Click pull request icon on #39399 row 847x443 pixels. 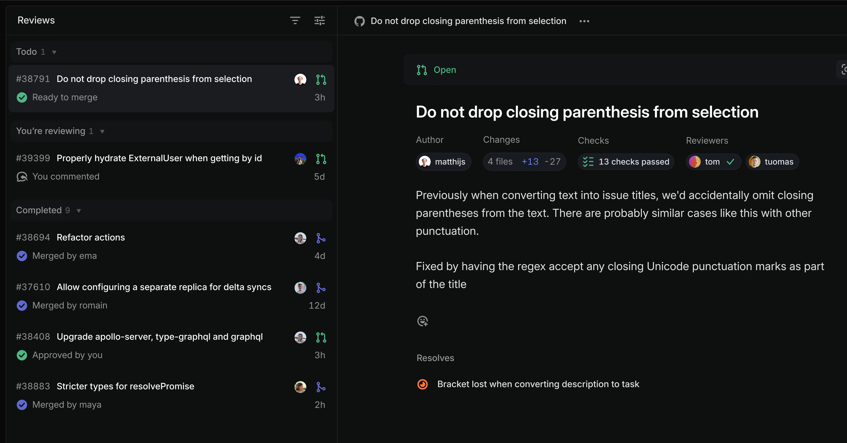click(x=321, y=159)
